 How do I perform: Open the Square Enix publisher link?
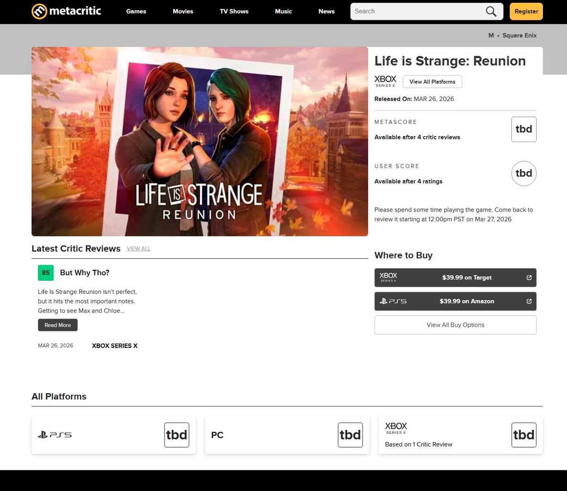520,35
